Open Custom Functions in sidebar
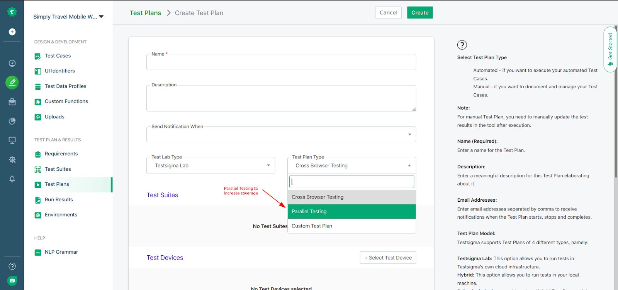 (x=66, y=101)
